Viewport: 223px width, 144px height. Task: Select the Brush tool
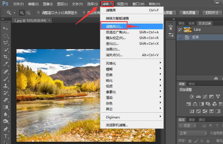click(6, 79)
